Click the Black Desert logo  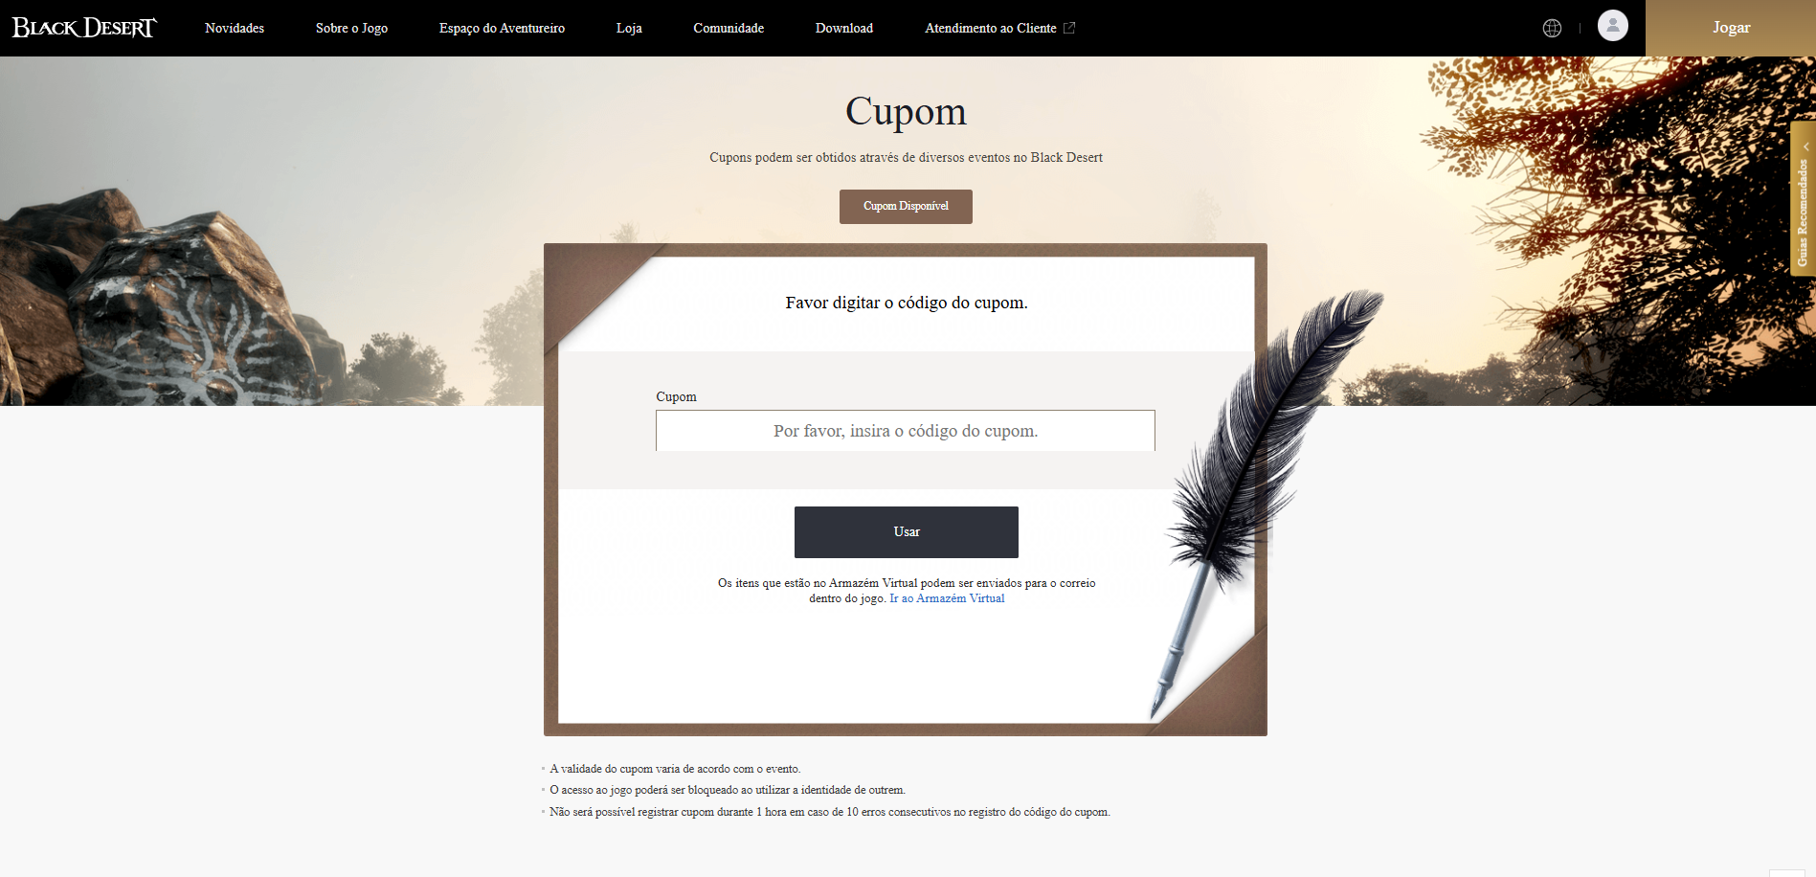84,28
